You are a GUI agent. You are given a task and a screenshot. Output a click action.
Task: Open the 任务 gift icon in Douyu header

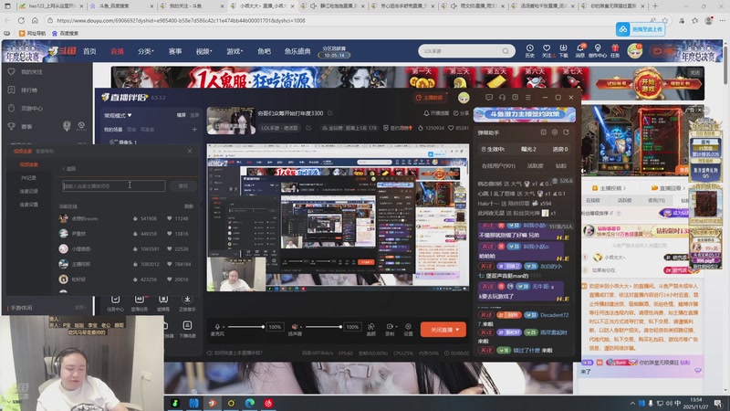pyautogui.click(x=615, y=48)
